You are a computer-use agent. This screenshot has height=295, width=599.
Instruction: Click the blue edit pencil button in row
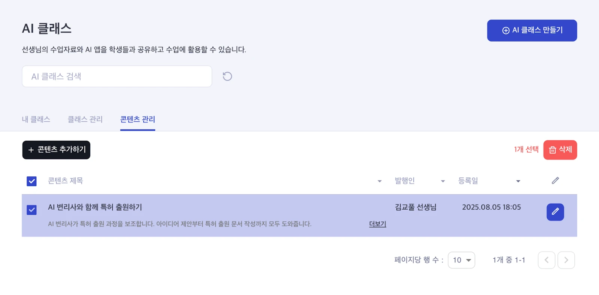(555, 212)
